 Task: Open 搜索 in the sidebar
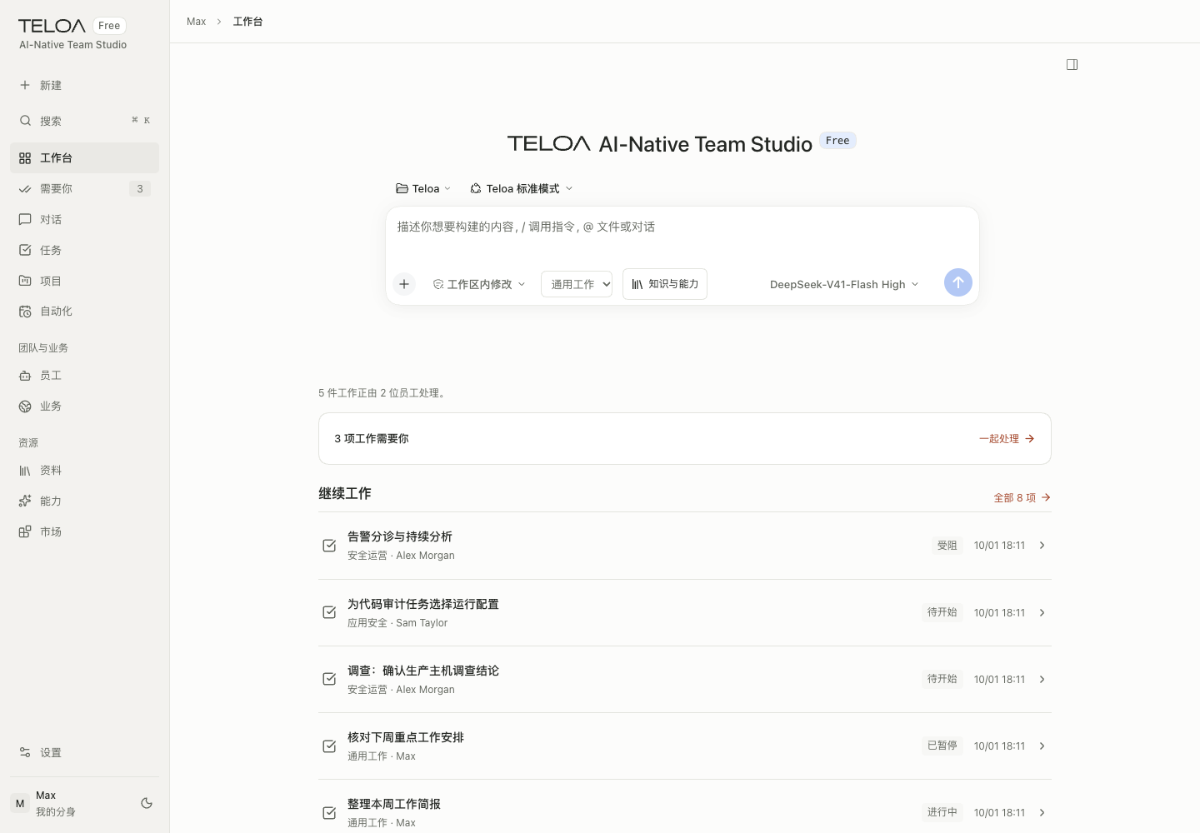pos(84,121)
